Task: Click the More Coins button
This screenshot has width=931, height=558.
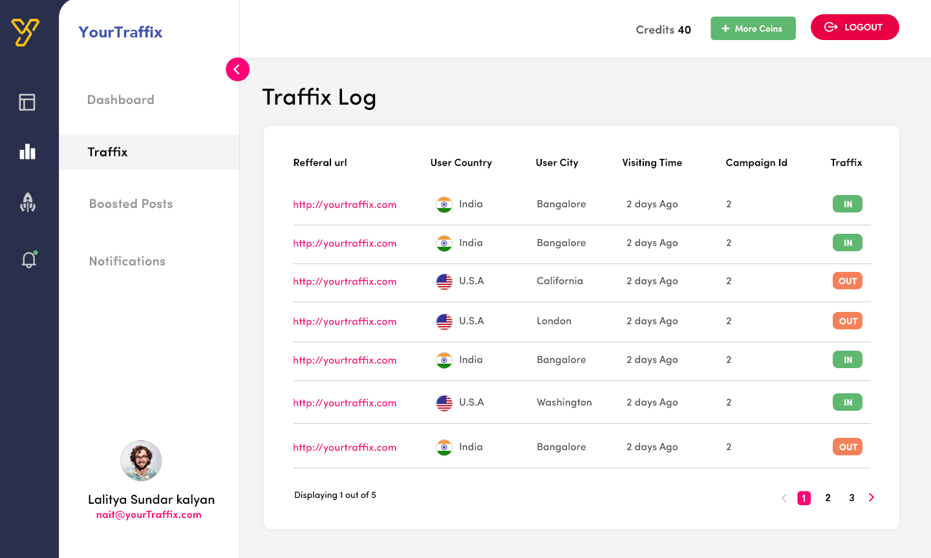Action: click(753, 28)
